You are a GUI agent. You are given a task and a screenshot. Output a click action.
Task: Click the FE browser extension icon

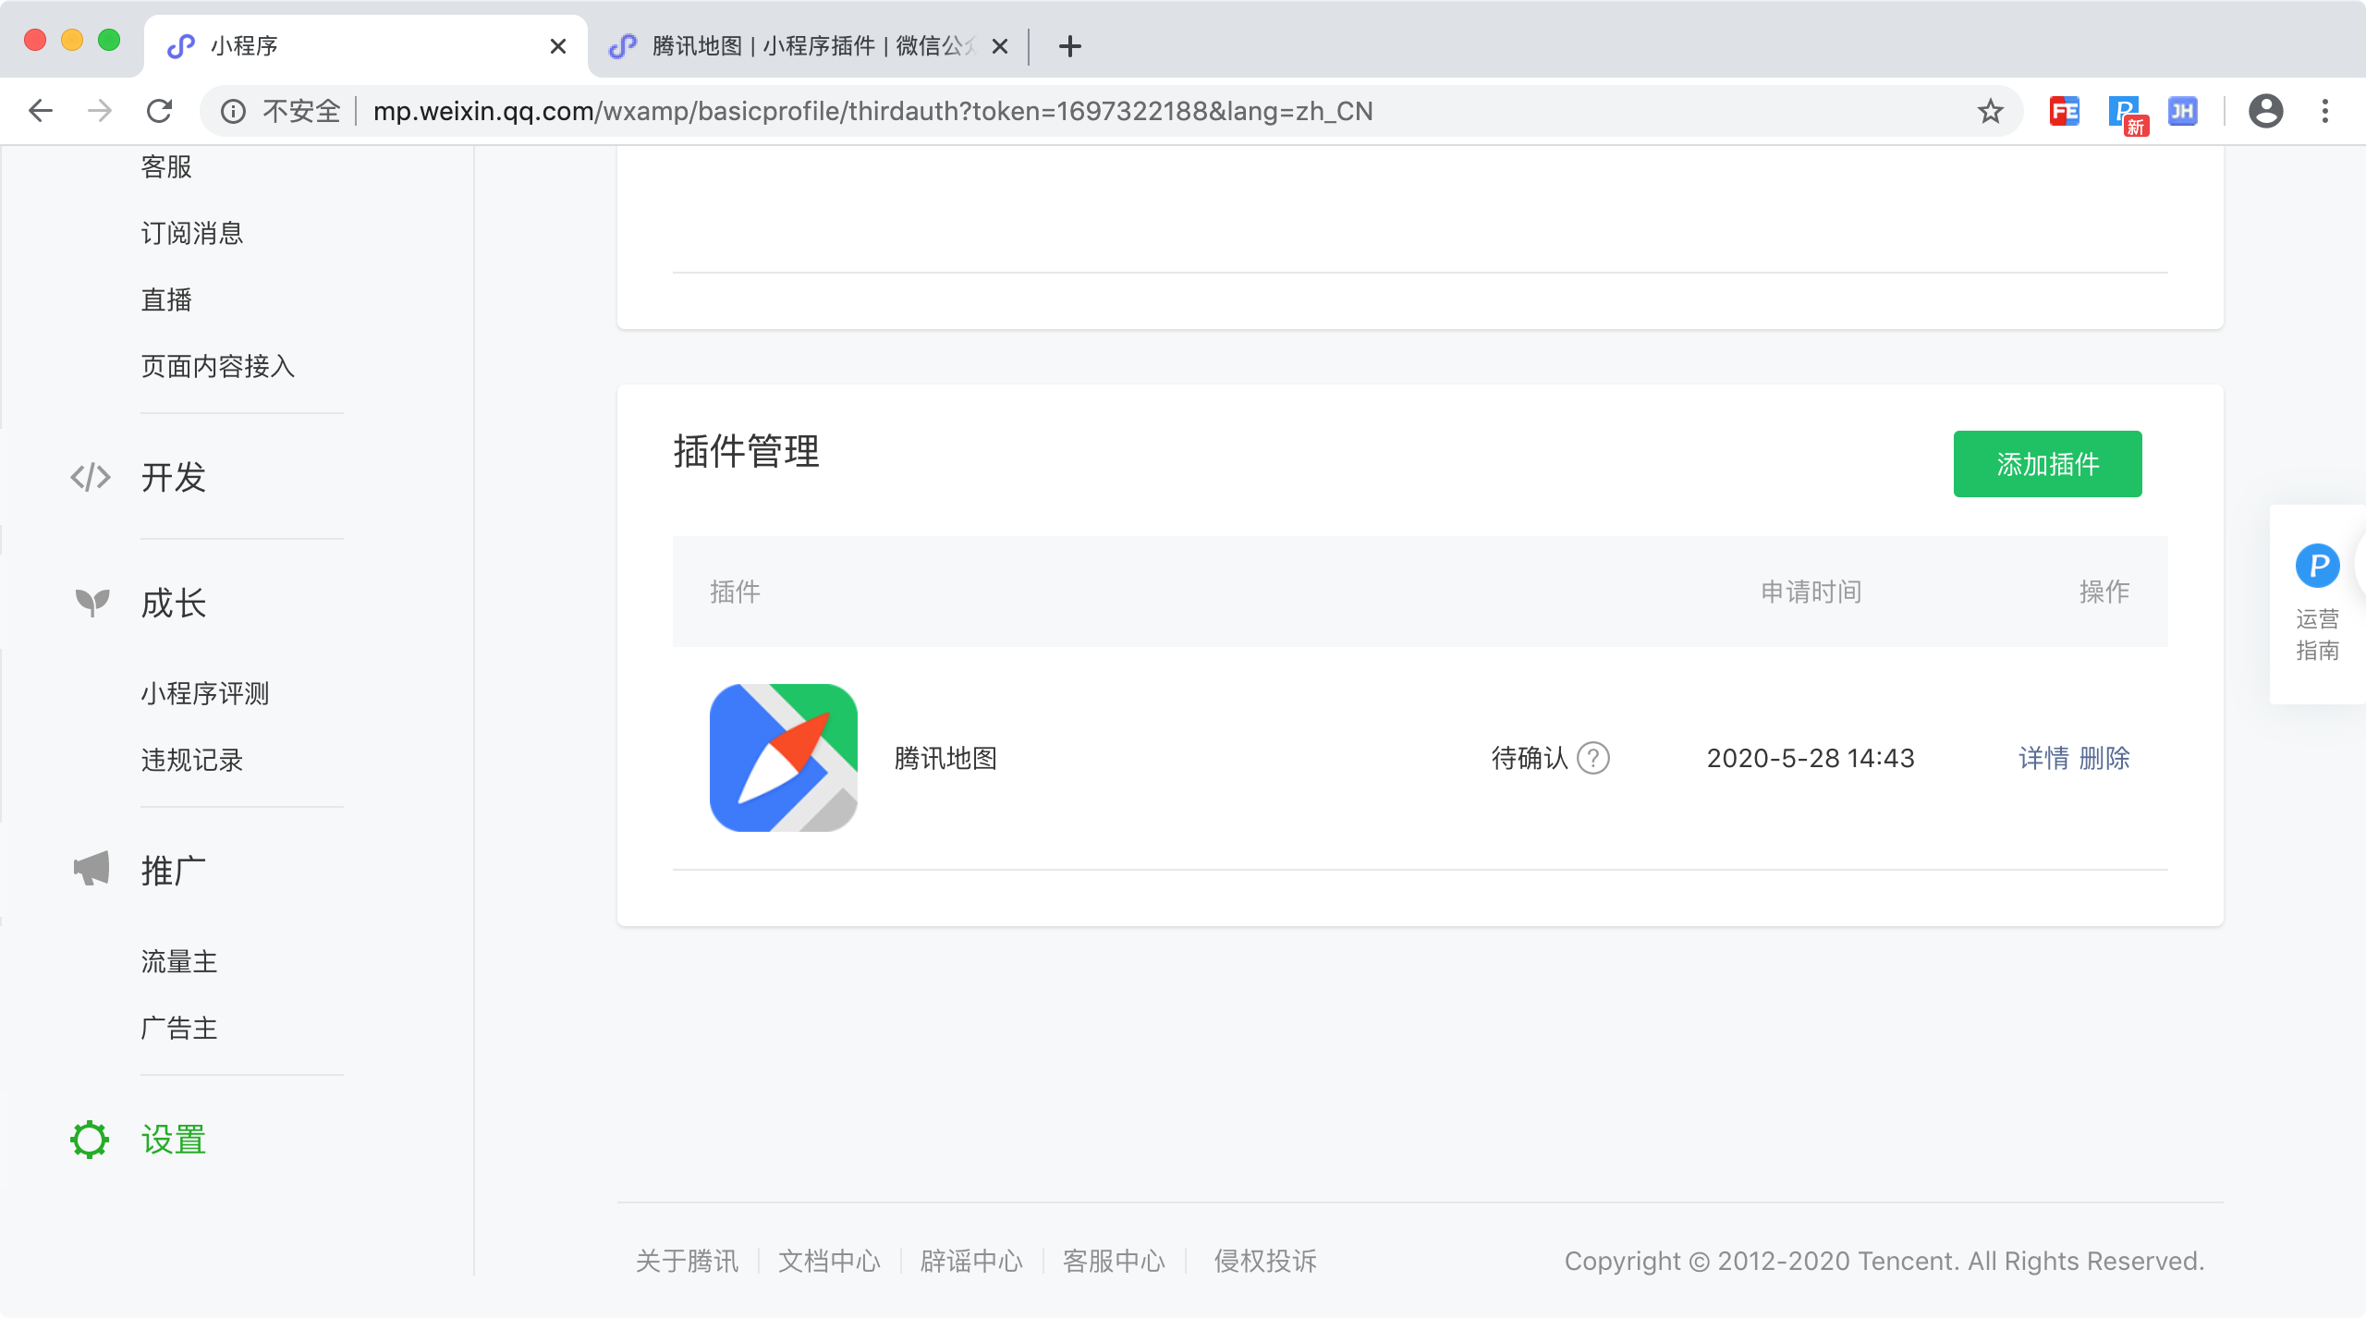pos(2064,112)
